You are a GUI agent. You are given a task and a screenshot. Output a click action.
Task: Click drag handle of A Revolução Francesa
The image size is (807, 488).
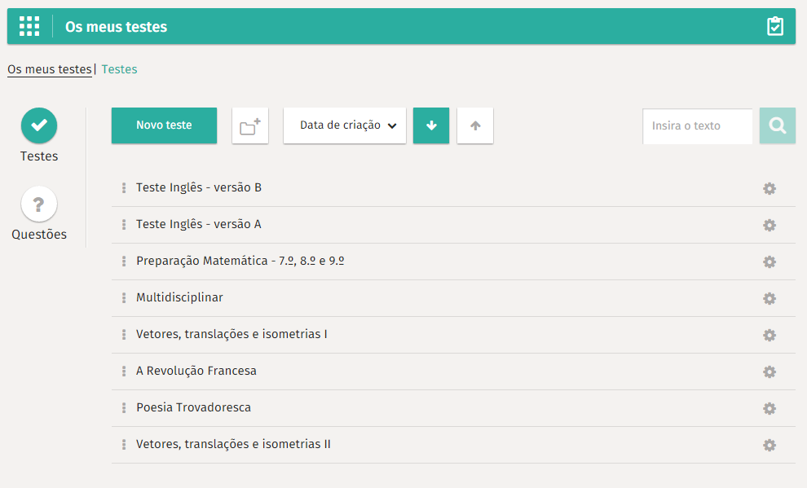coord(124,371)
